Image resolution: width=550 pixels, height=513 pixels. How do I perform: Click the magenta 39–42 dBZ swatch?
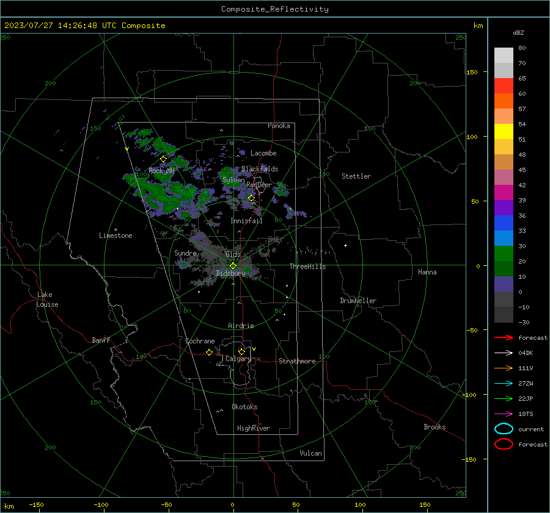click(x=504, y=193)
